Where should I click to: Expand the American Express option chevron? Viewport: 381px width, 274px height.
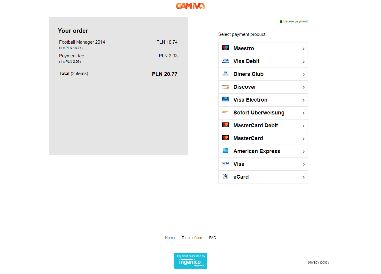[x=303, y=151]
